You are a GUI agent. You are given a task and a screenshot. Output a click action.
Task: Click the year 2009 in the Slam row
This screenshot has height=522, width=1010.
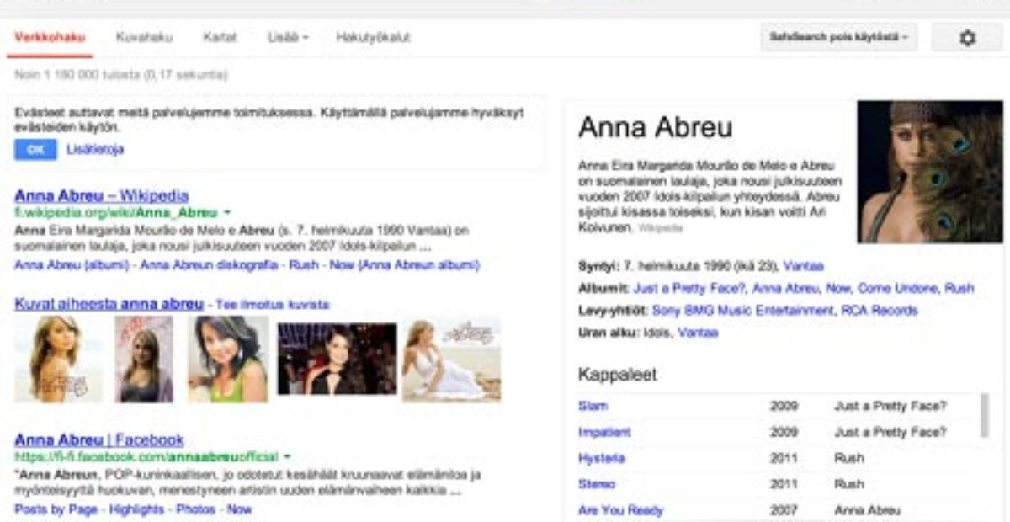coord(784,406)
